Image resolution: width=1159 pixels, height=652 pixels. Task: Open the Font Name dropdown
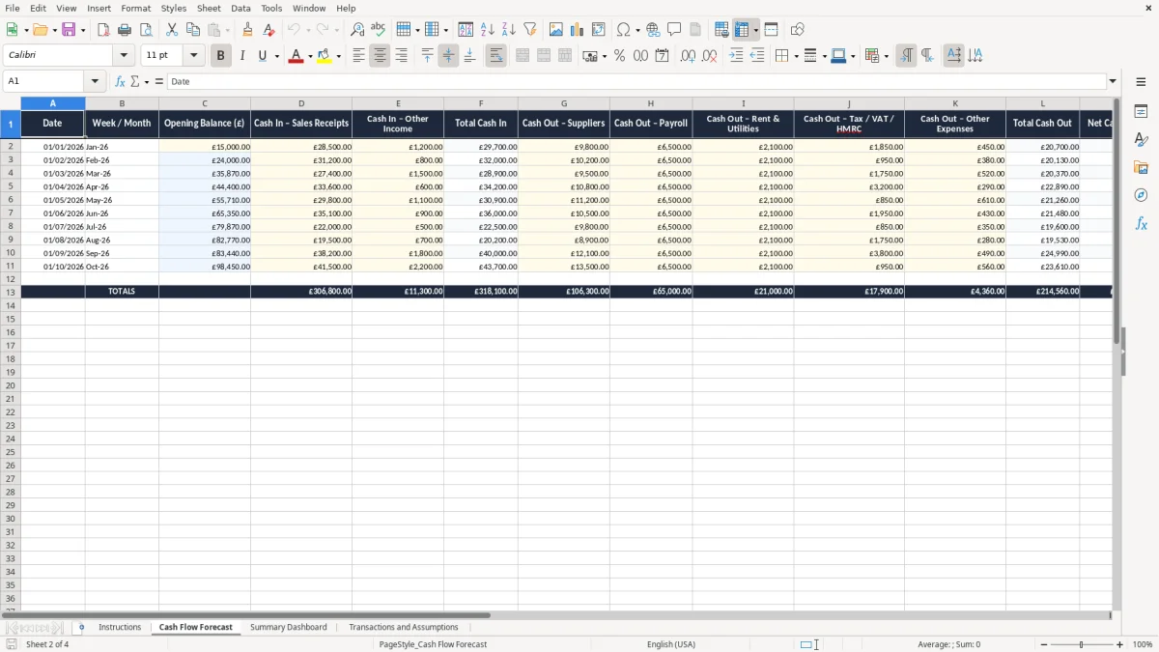click(124, 56)
